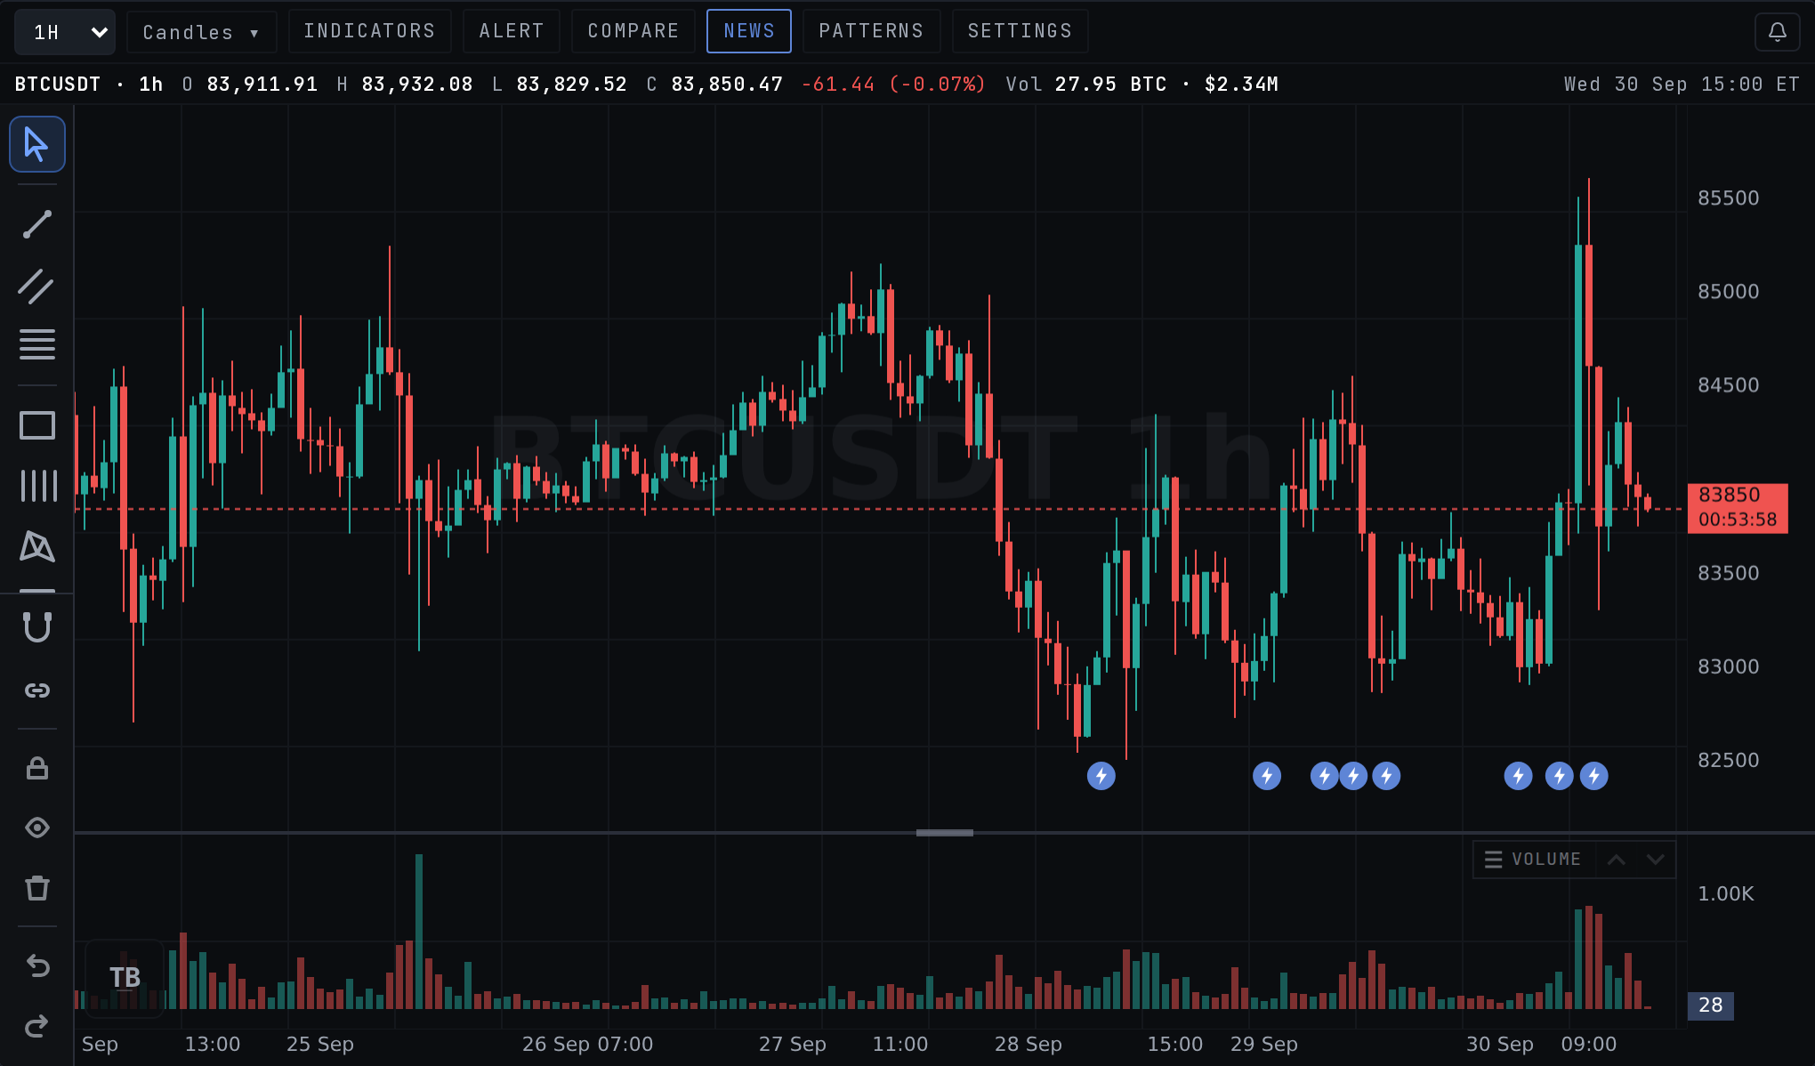The height and width of the screenshot is (1066, 1815).
Task: Click the TB logo badge
Action: coord(125,978)
